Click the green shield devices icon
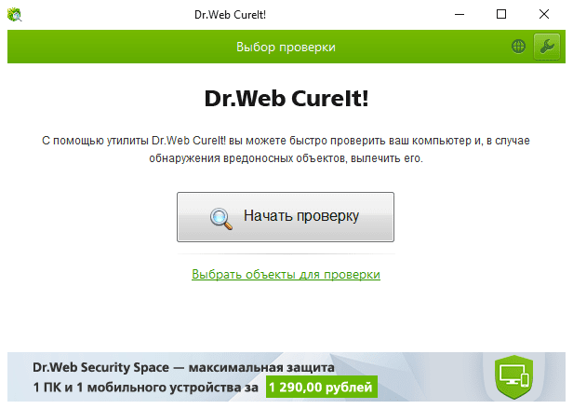The height and width of the screenshot is (409, 573). 513,377
